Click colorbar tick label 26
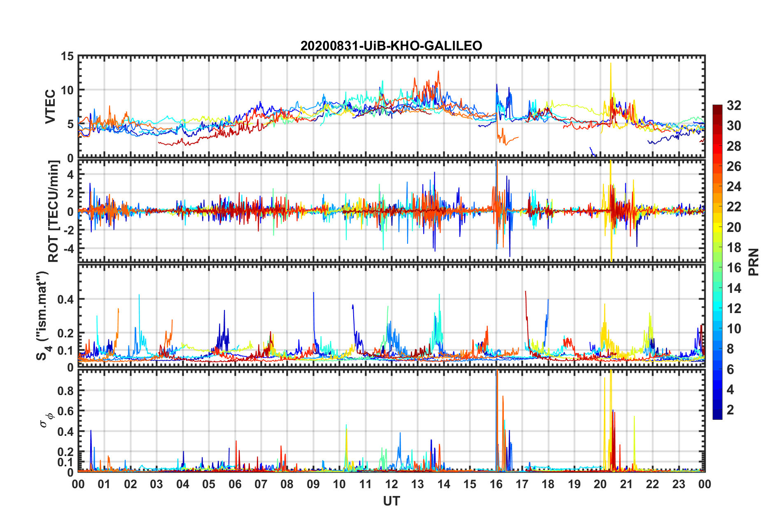 (x=734, y=166)
